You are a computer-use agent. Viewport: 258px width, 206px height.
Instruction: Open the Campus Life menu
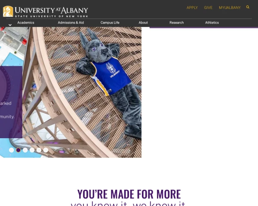[x=110, y=23]
